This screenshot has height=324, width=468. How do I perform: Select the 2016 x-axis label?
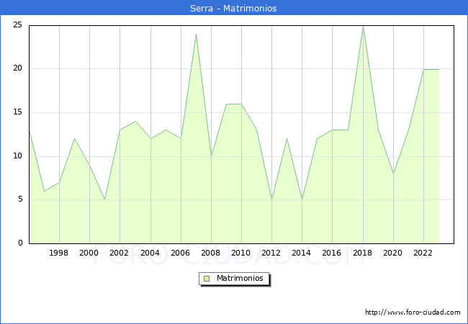coord(332,253)
